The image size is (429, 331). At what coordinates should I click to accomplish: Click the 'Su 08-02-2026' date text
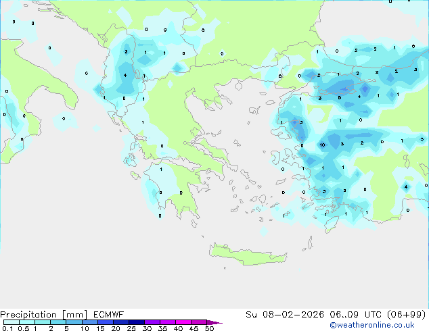285,315
